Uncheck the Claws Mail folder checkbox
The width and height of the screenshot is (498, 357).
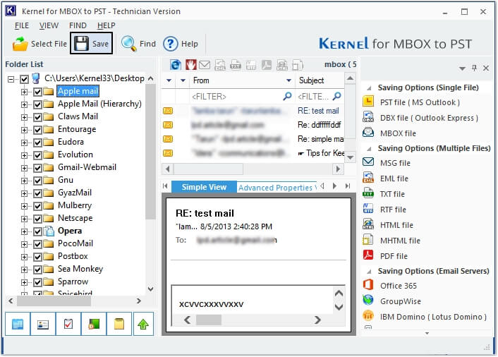(x=37, y=117)
